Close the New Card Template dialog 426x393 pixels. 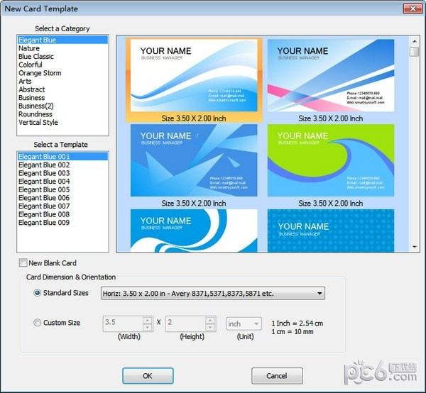[409, 9]
